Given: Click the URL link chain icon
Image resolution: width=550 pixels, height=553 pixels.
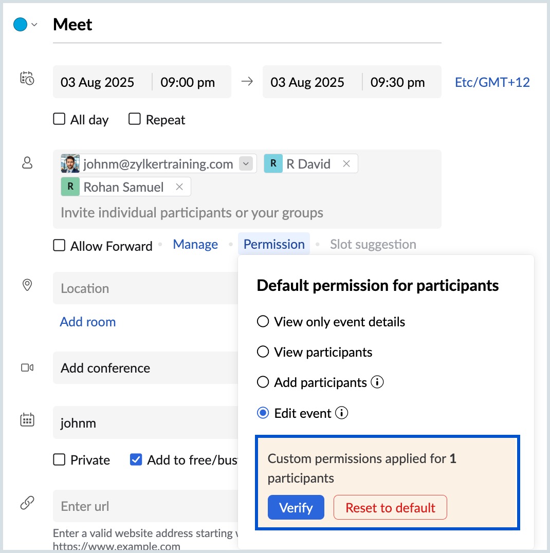Looking at the screenshot, I should point(27,503).
